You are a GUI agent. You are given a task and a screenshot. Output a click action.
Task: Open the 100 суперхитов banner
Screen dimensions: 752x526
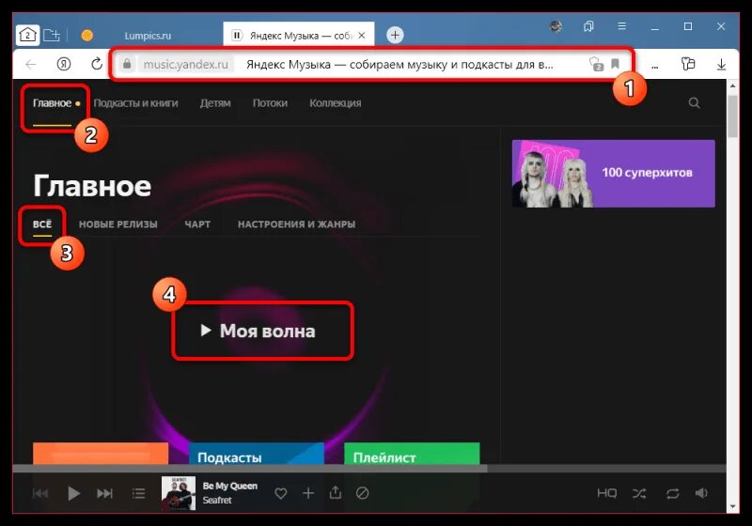(614, 174)
